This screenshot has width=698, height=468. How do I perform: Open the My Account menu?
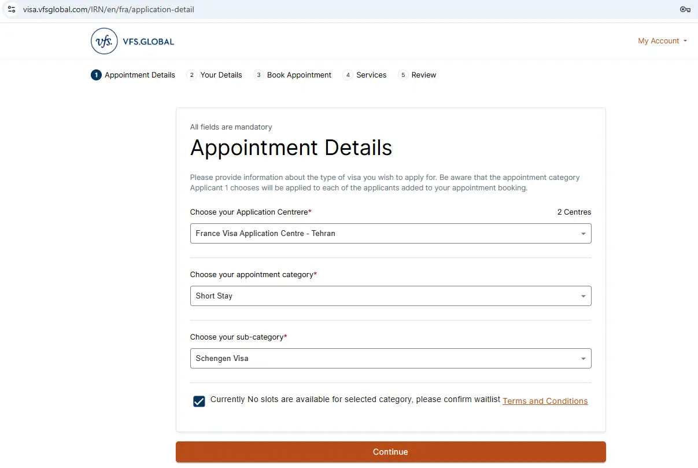pyautogui.click(x=662, y=41)
